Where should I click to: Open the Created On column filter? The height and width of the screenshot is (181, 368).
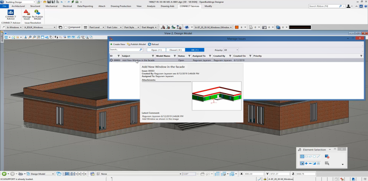[x=250, y=56]
